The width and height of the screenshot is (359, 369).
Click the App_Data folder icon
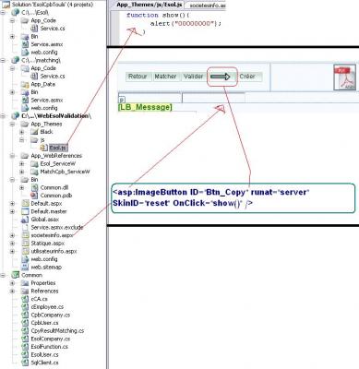coord(25,84)
